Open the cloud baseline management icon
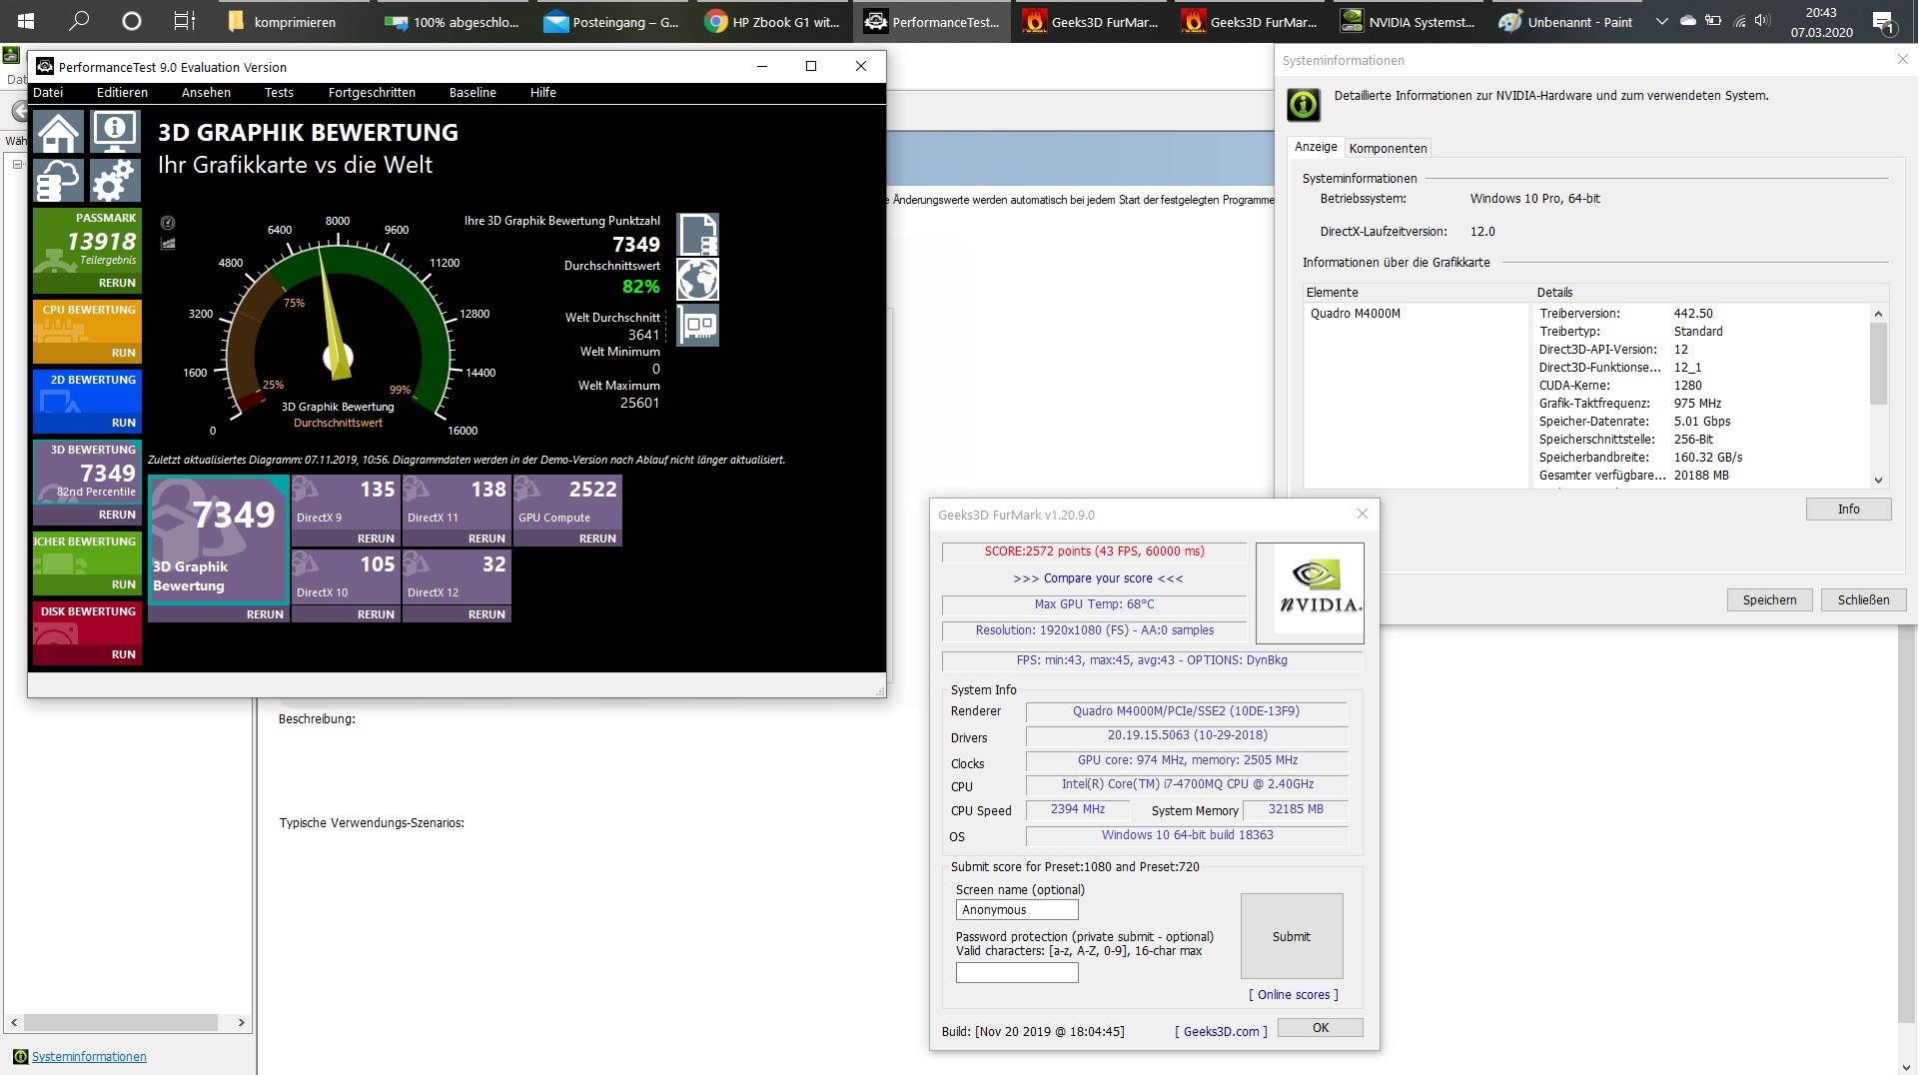This screenshot has height=1075, width=1926. [59, 181]
